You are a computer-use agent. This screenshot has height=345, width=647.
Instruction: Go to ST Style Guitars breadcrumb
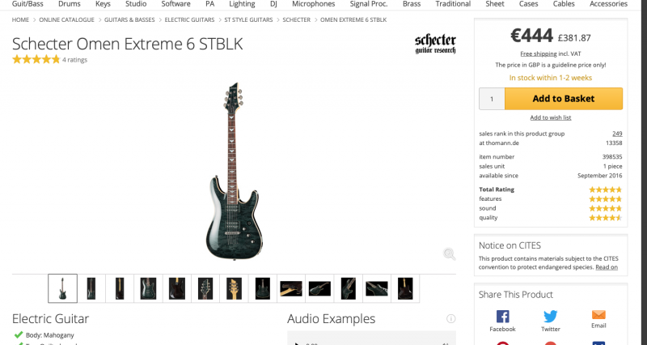[x=248, y=19]
